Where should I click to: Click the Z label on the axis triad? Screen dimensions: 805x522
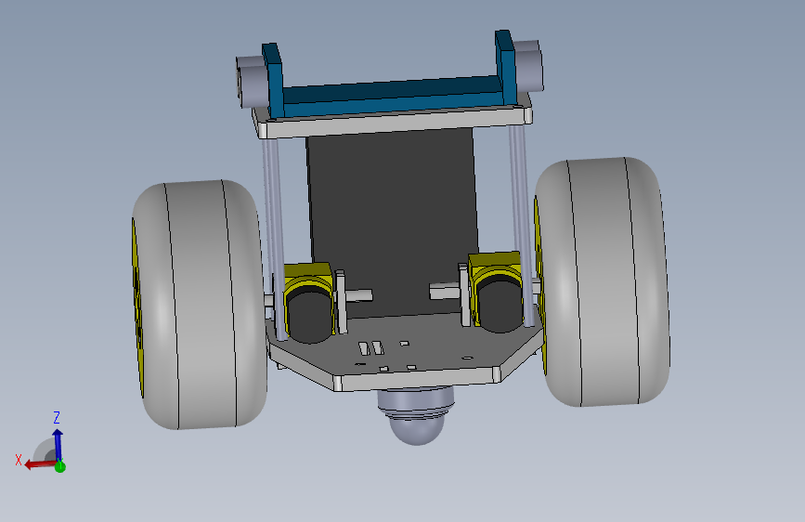(x=57, y=417)
